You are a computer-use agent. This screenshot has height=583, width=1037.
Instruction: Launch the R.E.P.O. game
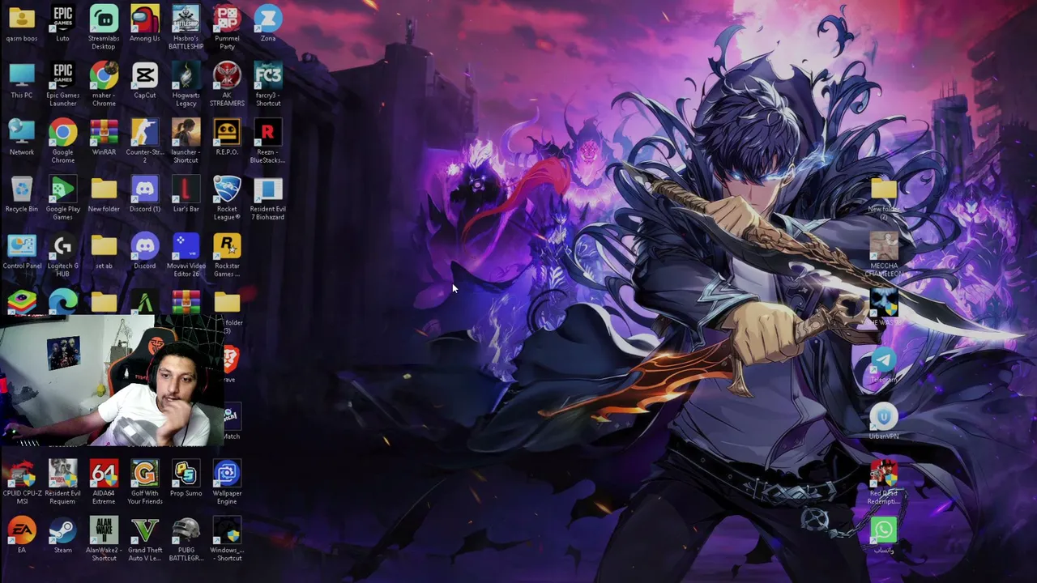tap(227, 137)
